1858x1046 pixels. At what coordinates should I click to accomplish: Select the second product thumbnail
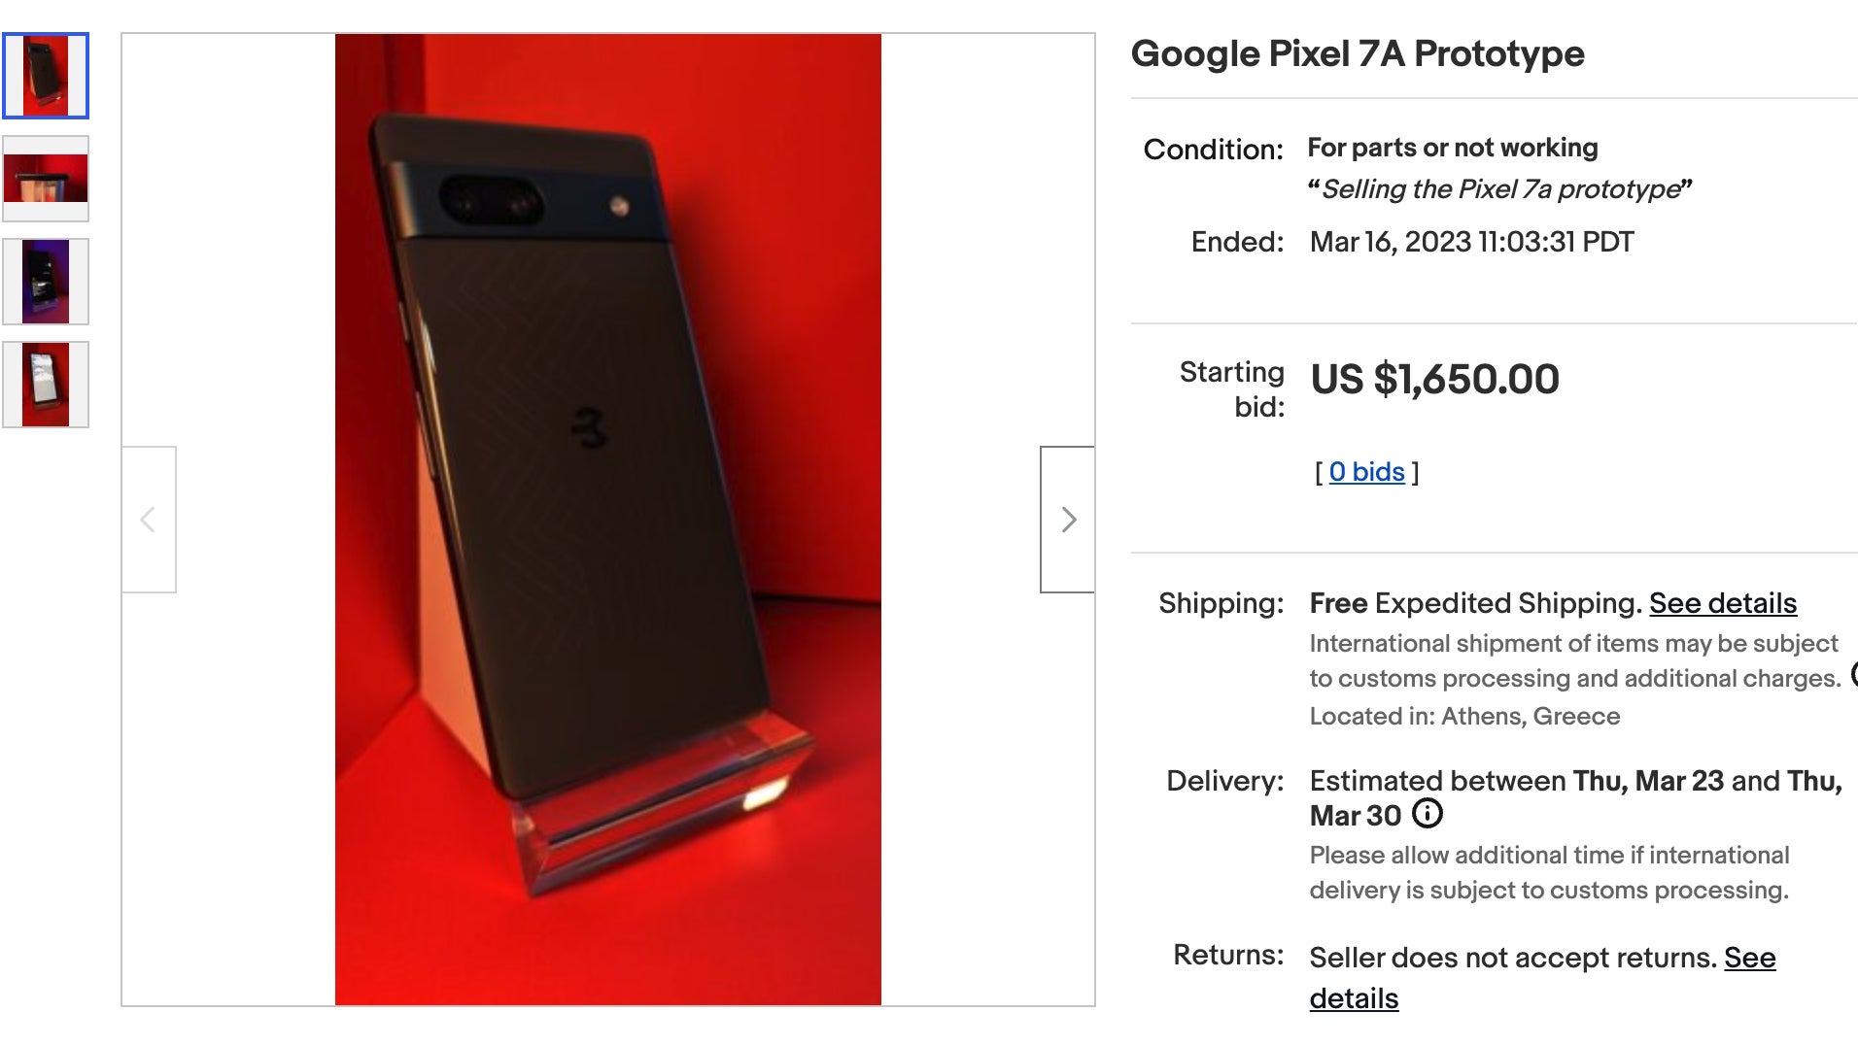(45, 177)
